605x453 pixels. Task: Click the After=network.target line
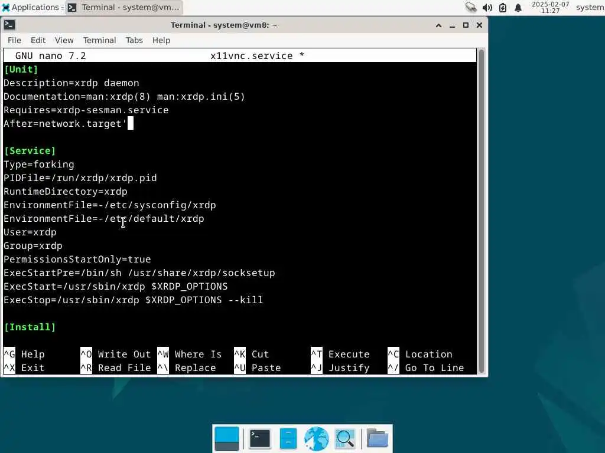coord(65,124)
